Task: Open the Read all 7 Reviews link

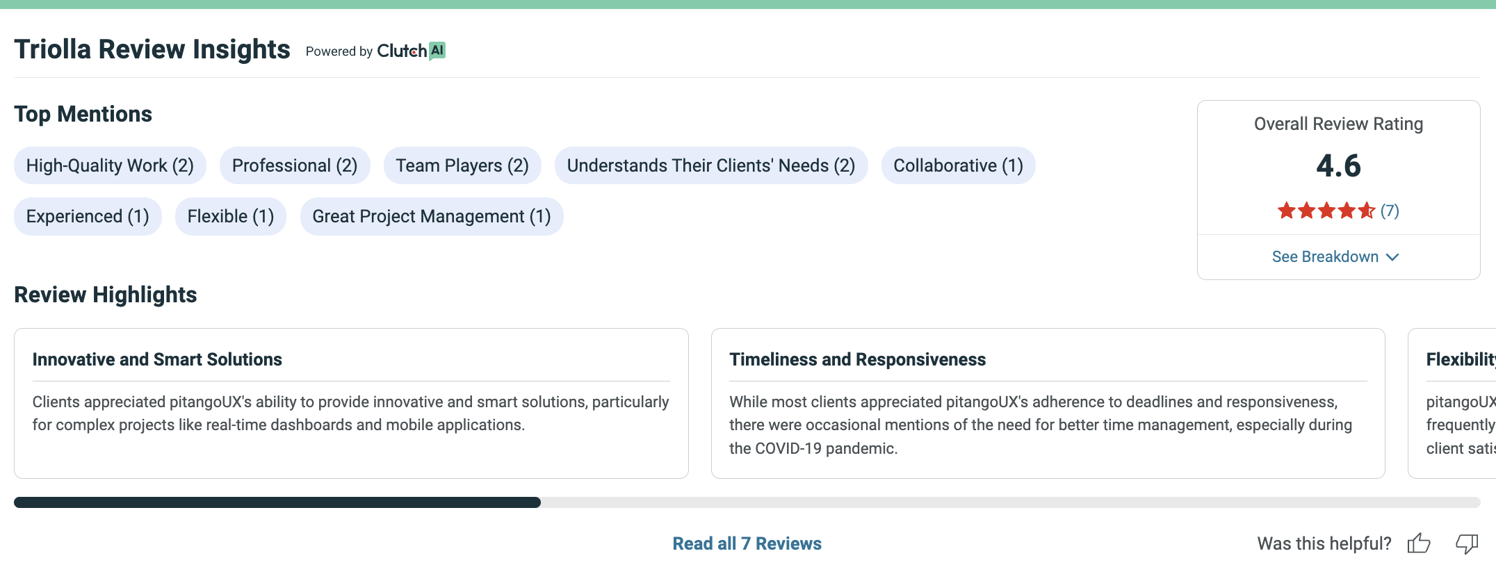Action: click(747, 543)
